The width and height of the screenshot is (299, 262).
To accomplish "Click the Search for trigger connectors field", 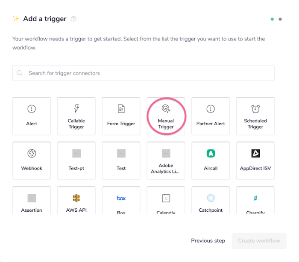I will [144, 73].
